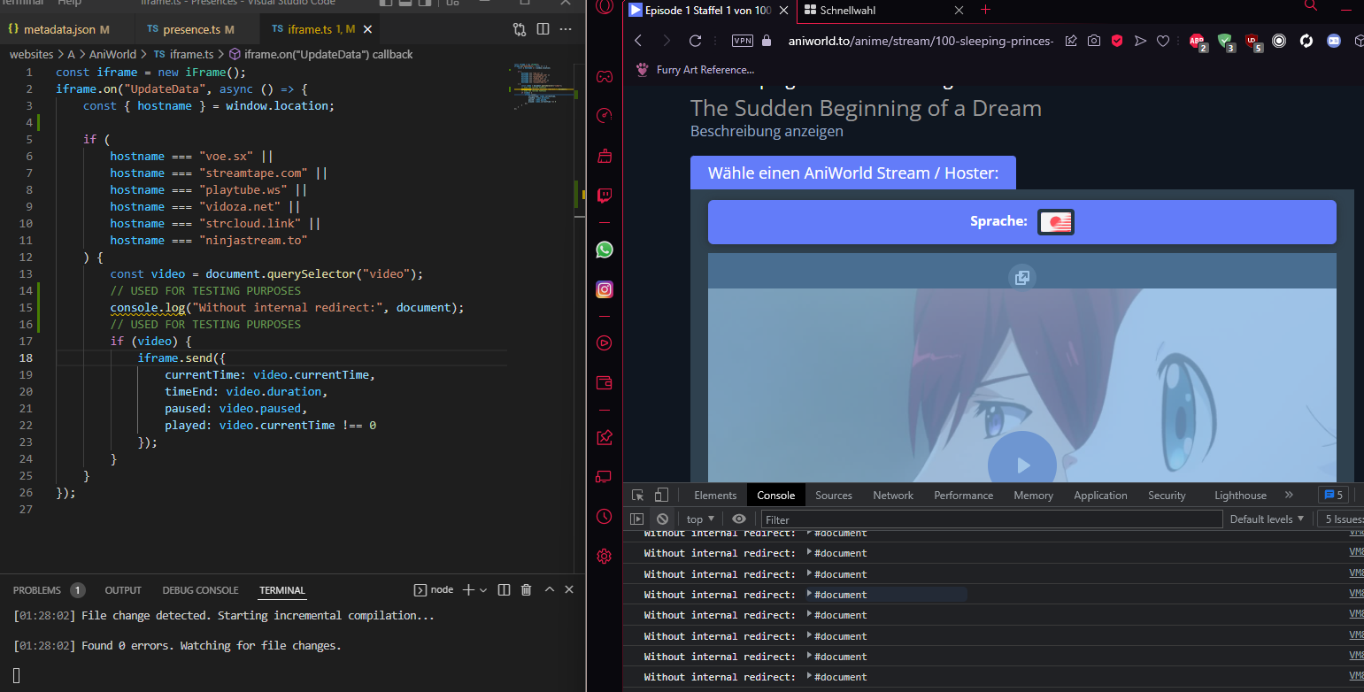Open the Elements DevTools tab
The image size is (1364, 692).
[715, 496]
